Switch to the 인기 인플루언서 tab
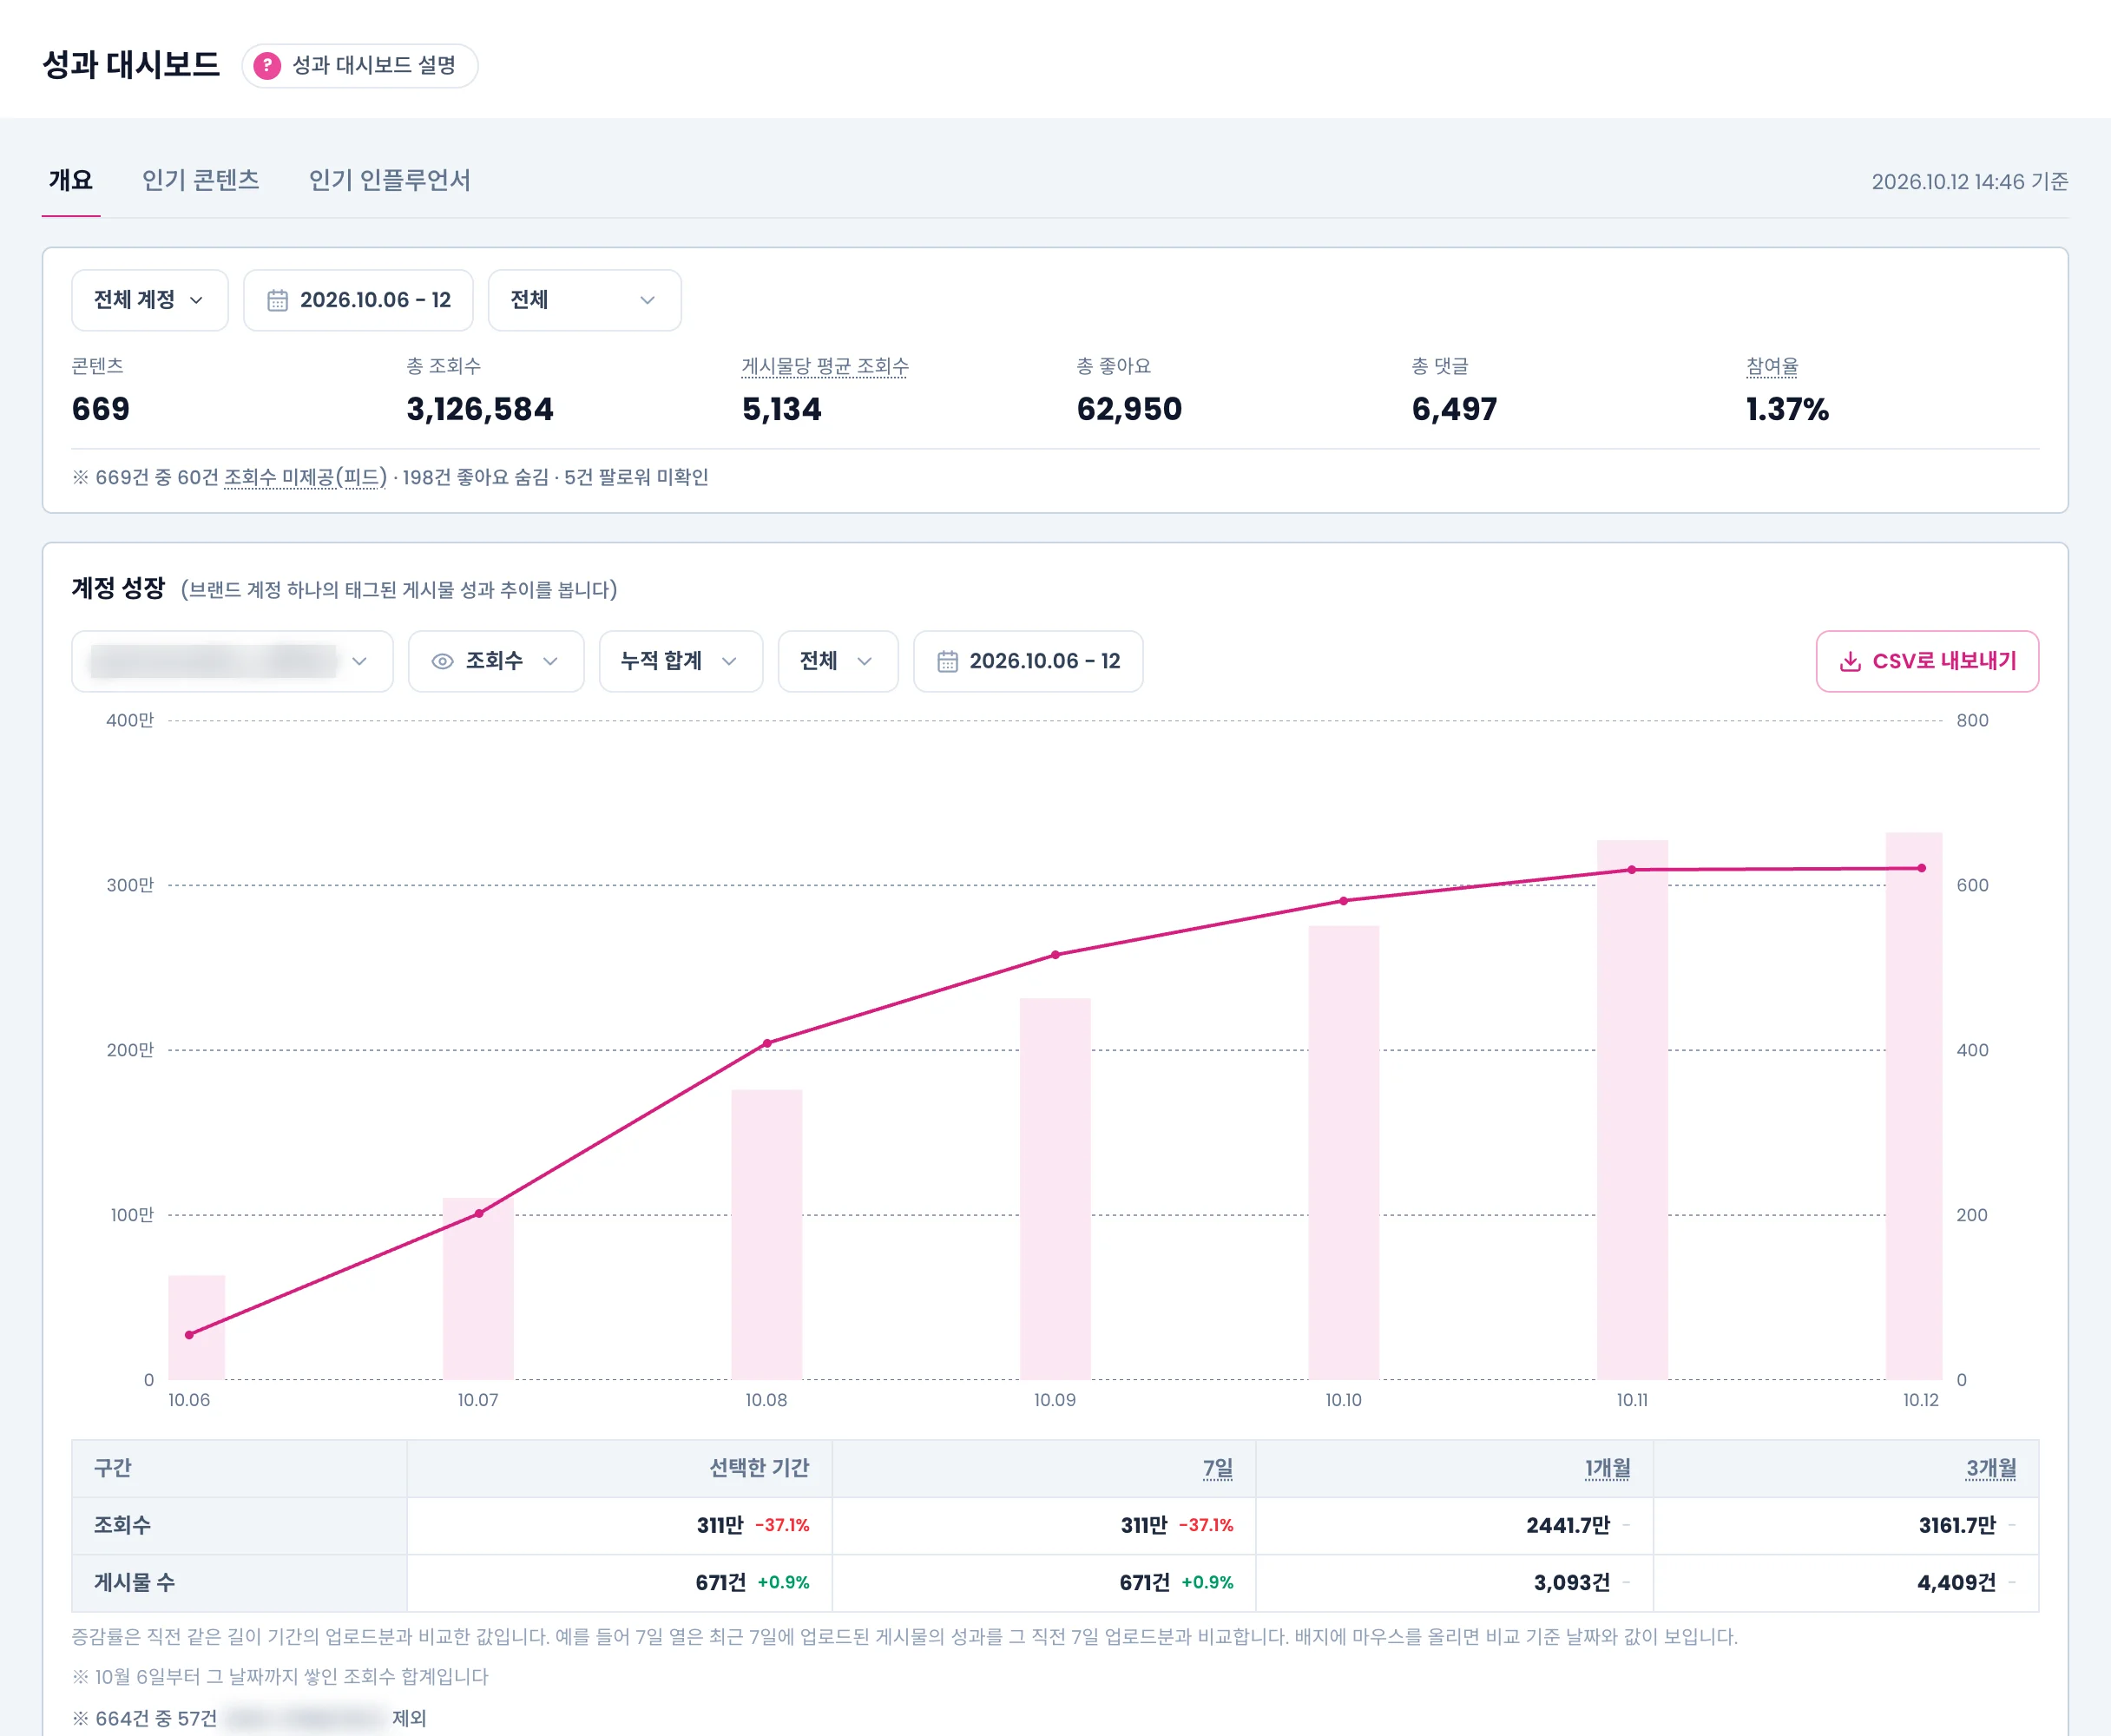The image size is (2111, 1736). 390,180
